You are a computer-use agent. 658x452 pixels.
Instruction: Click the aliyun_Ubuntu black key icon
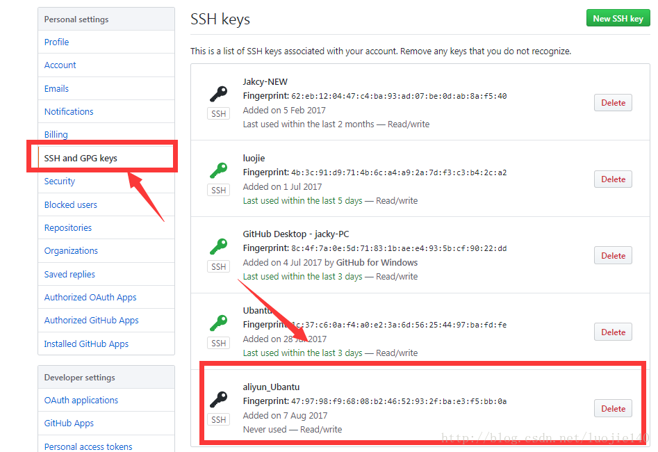[218, 400]
